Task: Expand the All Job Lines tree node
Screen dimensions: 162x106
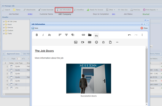Action: pyautogui.click(x=4, y=22)
